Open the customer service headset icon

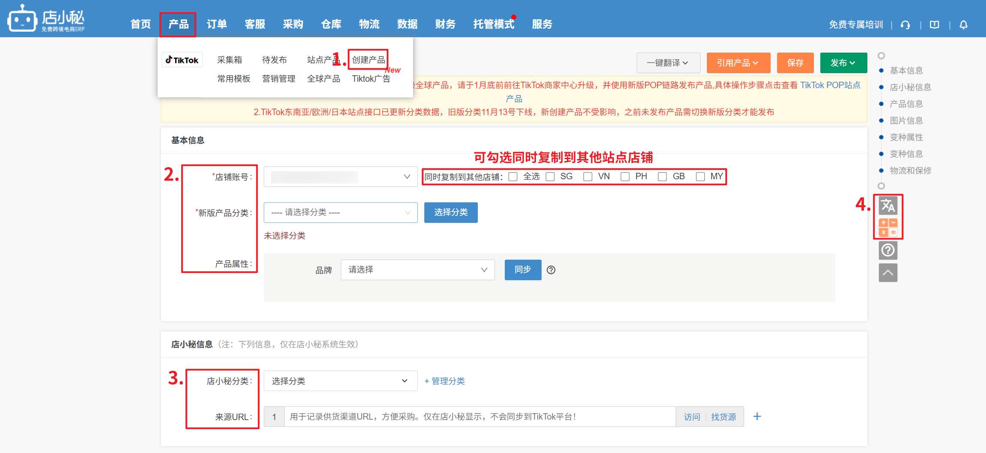[x=905, y=25]
